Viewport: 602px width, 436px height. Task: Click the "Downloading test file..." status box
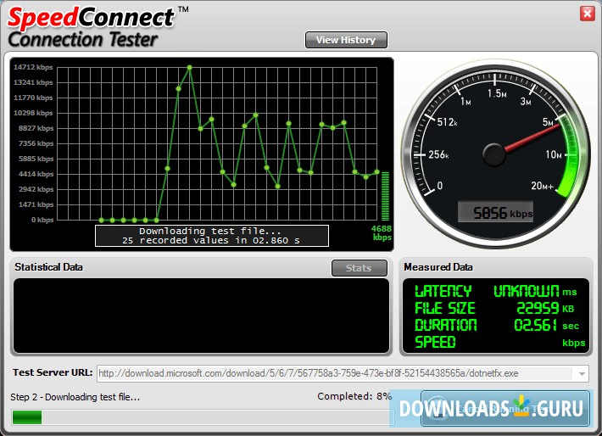[x=212, y=236]
